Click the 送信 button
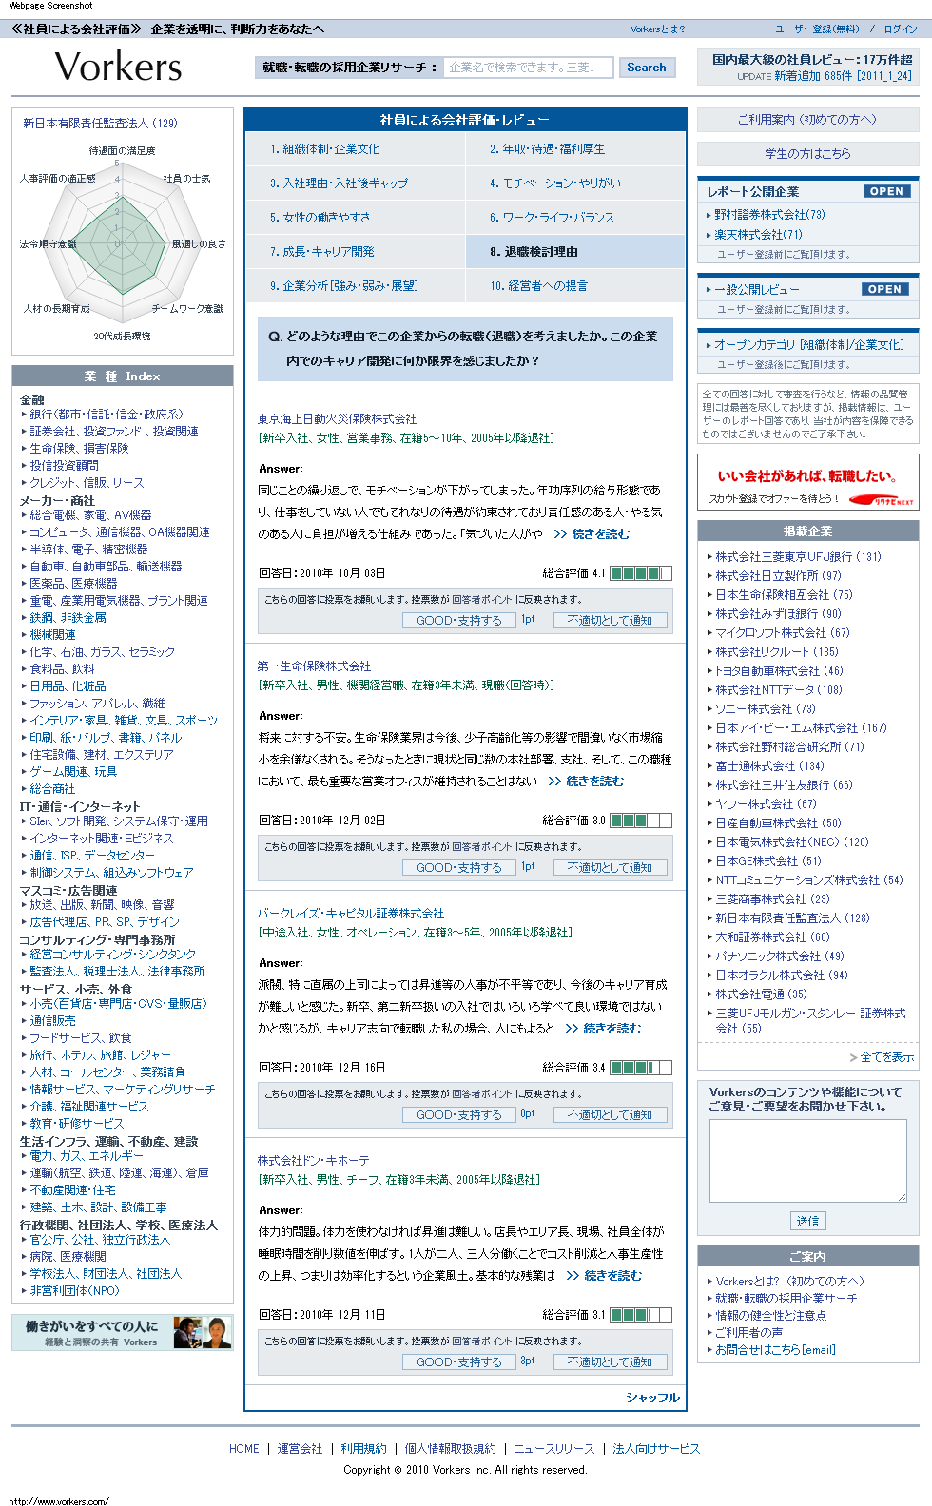The height and width of the screenshot is (1506, 932). pyautogui.click(x=807, y=1221)
